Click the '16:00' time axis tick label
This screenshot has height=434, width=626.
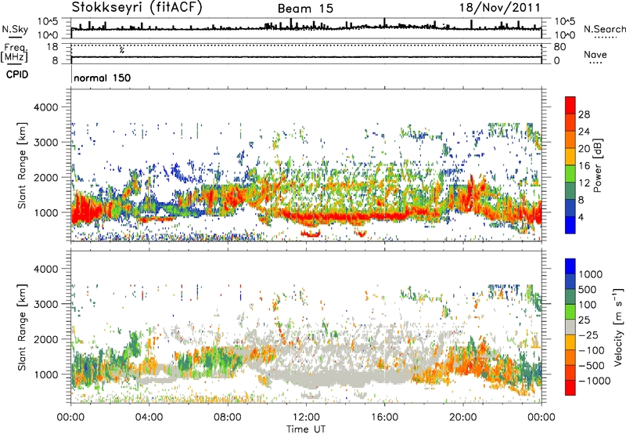[384, 418]
